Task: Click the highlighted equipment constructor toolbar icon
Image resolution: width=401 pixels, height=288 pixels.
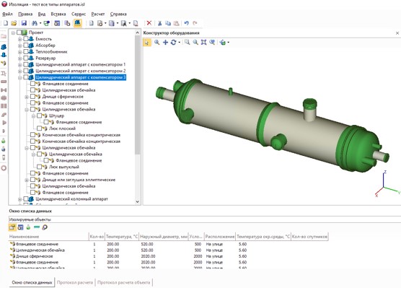Action: [x=78, y=23]
